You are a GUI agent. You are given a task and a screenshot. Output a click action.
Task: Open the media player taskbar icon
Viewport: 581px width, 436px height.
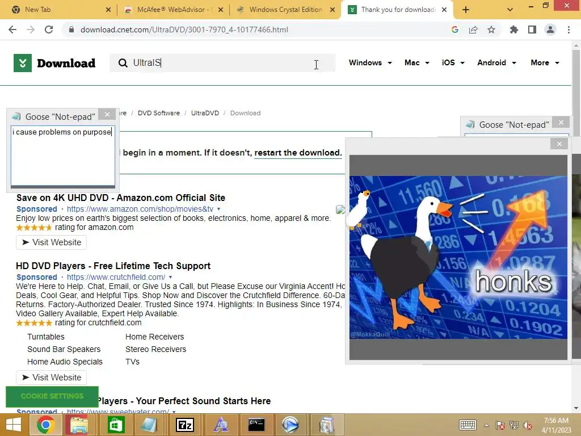tap(290, 425)
